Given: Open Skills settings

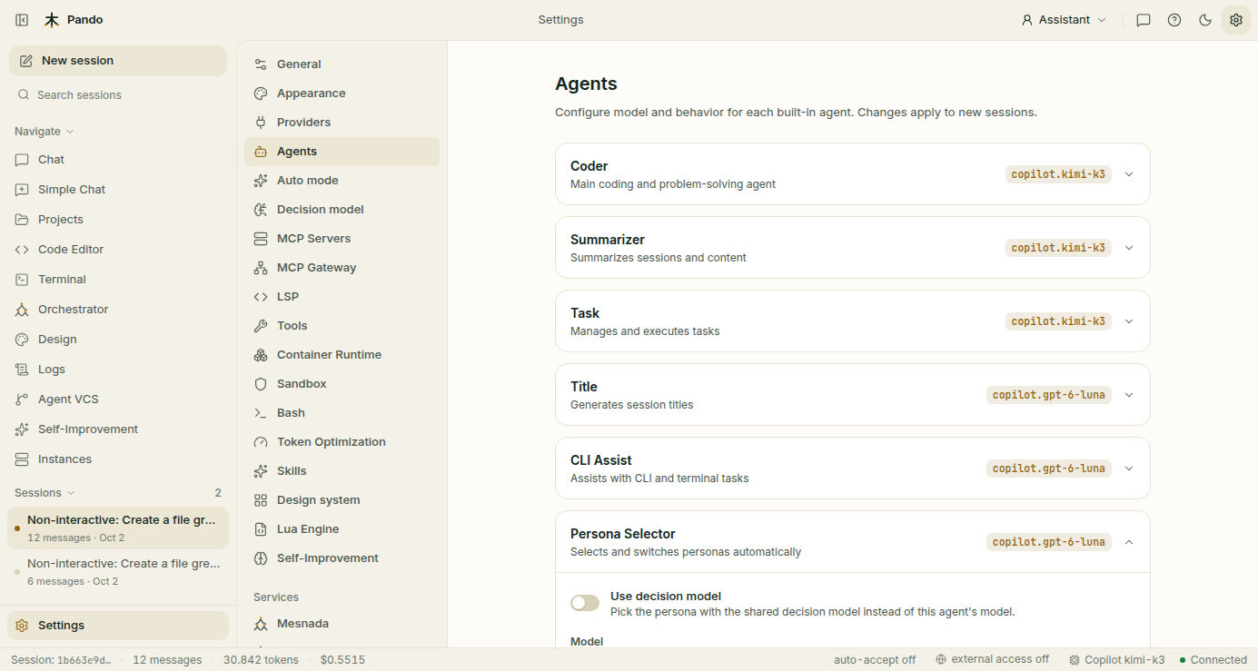Looking at the screenshot, I should tap(342, 471).
